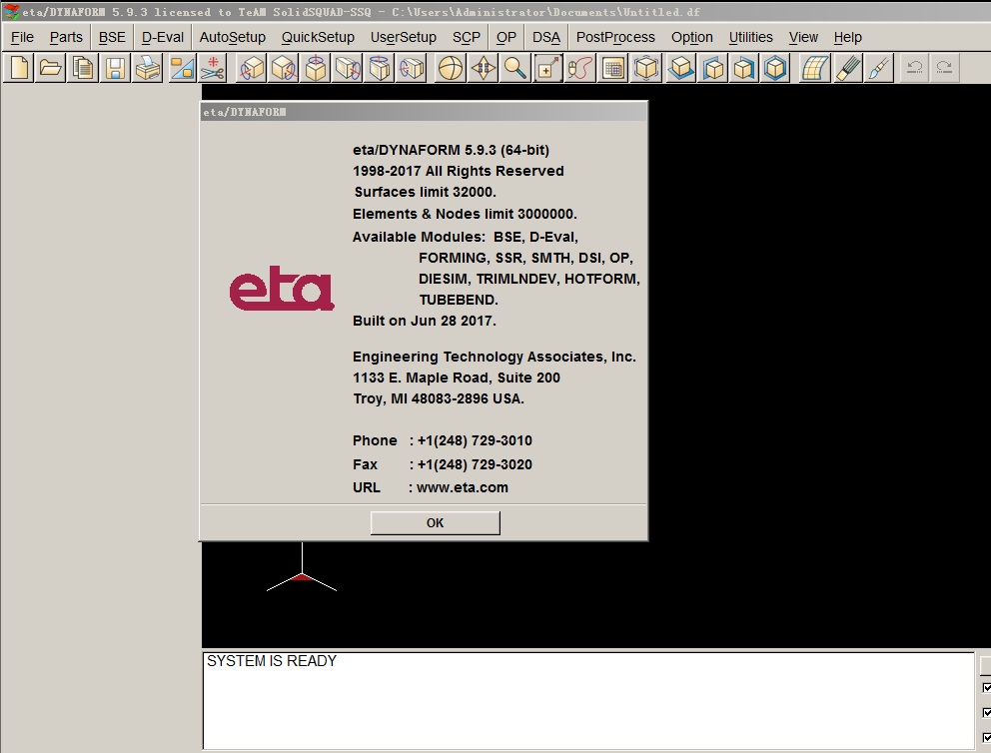Click the eta/DYNAFORM dialog title bar
Screen dimensions: 991x753
424,112
